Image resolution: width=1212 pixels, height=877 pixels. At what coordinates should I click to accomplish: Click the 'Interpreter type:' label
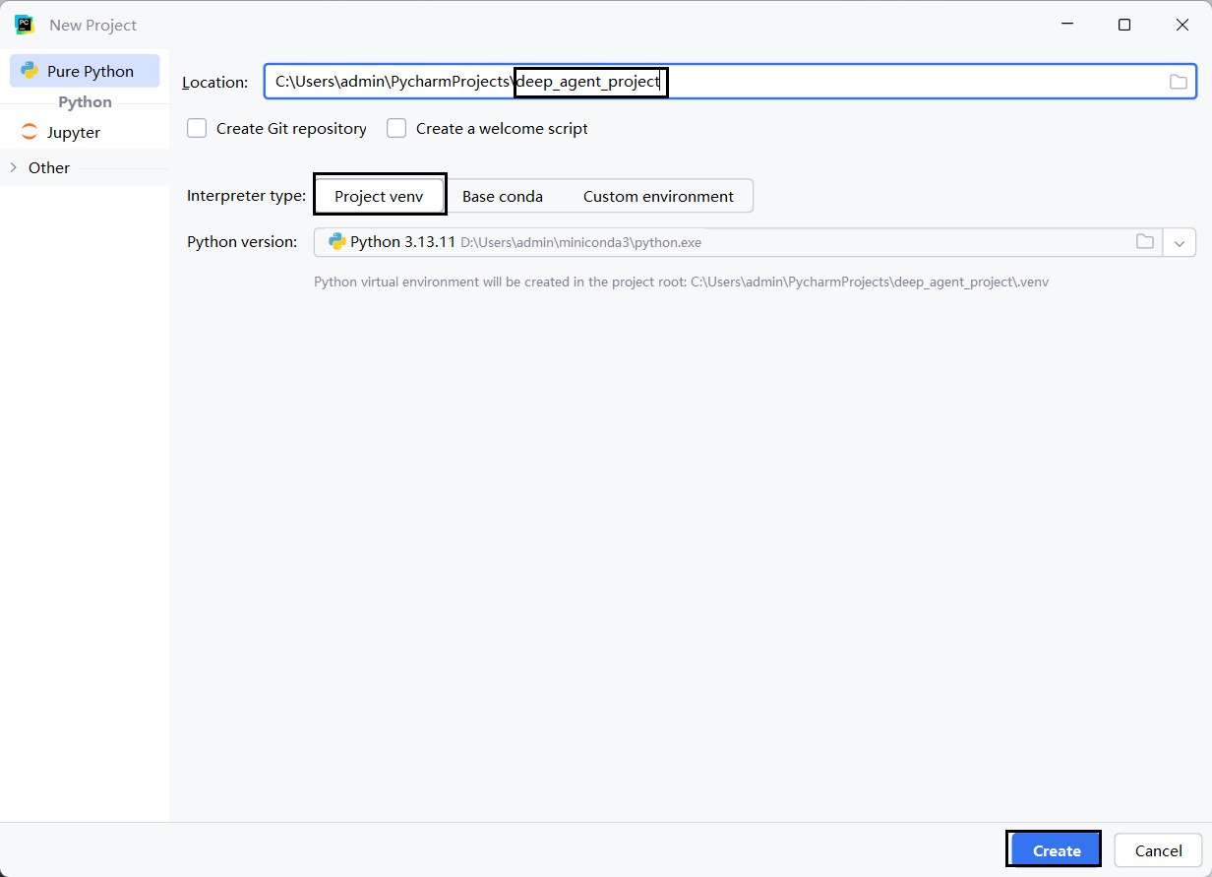(x=246, y=196)
